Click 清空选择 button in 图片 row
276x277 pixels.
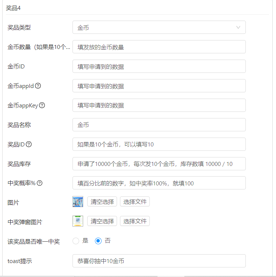pyautogui.click(x=102, y=202)
